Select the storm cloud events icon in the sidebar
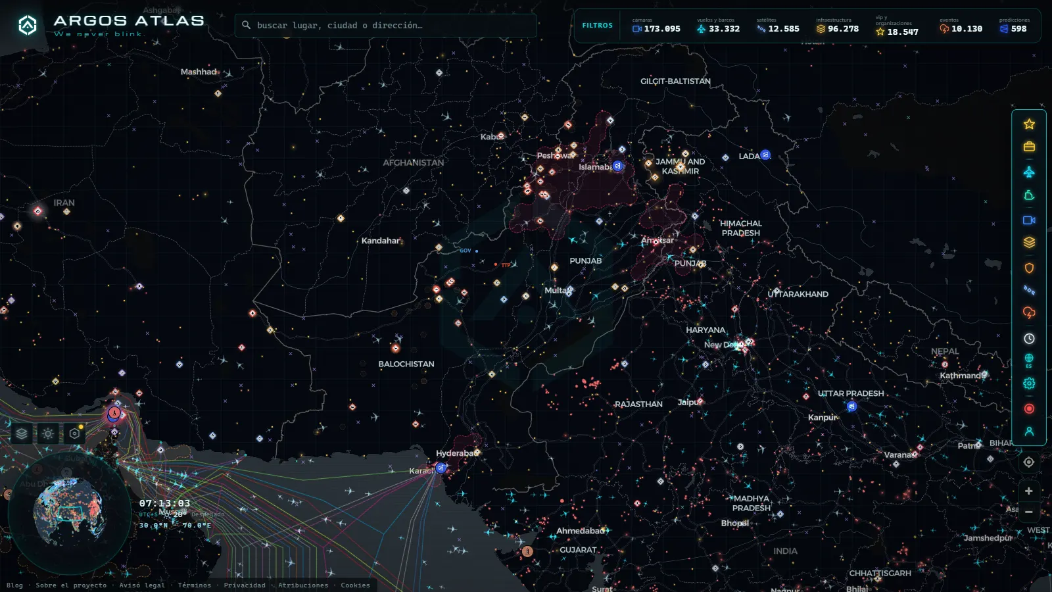1052x592 pixels. click(1029, 312)
